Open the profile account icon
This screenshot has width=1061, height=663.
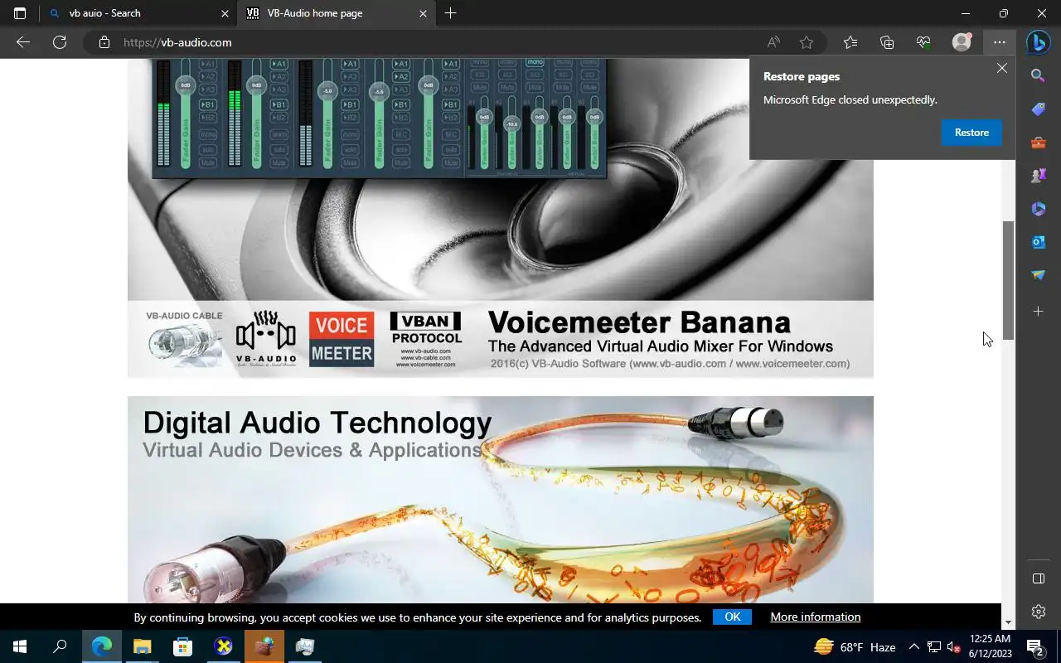click(x=962, y=42)
